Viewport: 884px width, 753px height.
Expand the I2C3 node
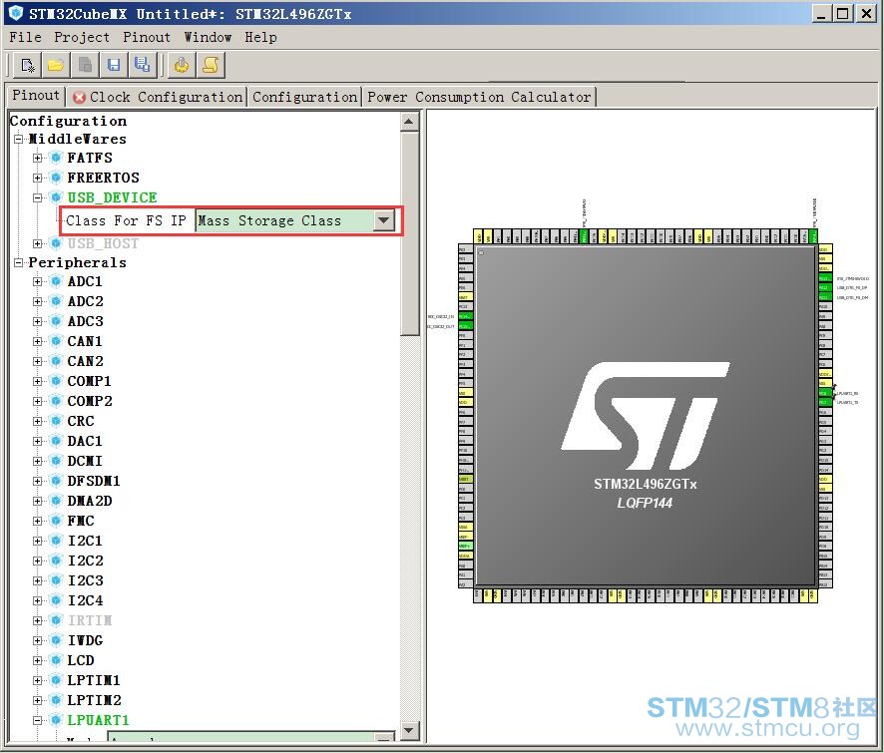37,580
